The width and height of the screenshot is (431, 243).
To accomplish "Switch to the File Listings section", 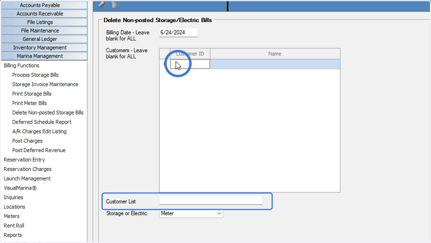I will tap(44, 22).
